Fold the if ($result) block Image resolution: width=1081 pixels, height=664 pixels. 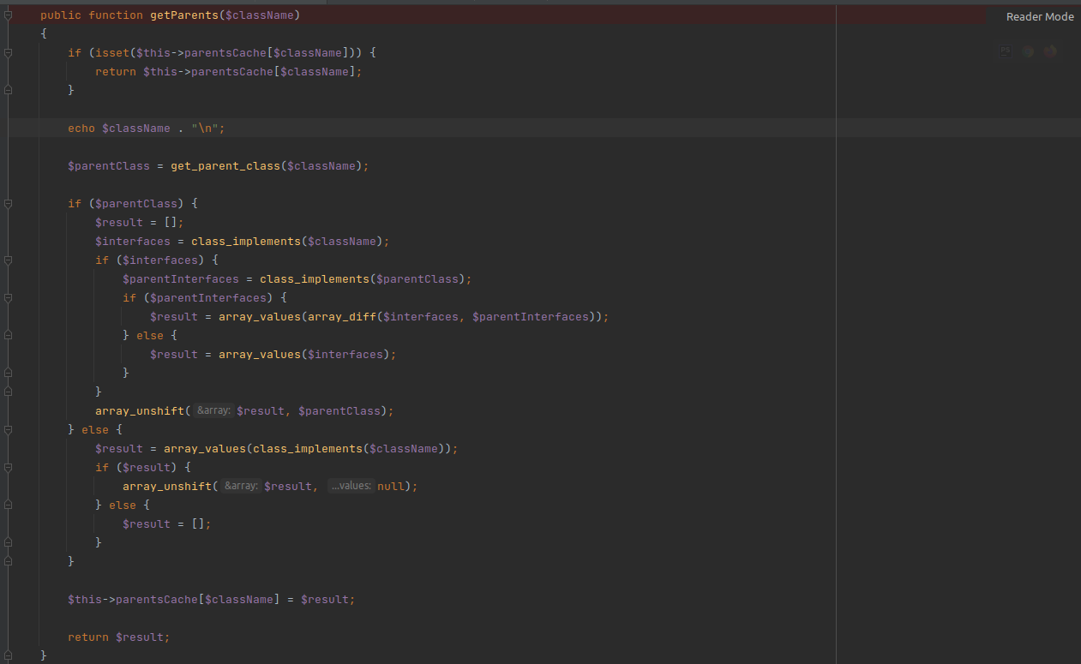(x=8, y=468)
